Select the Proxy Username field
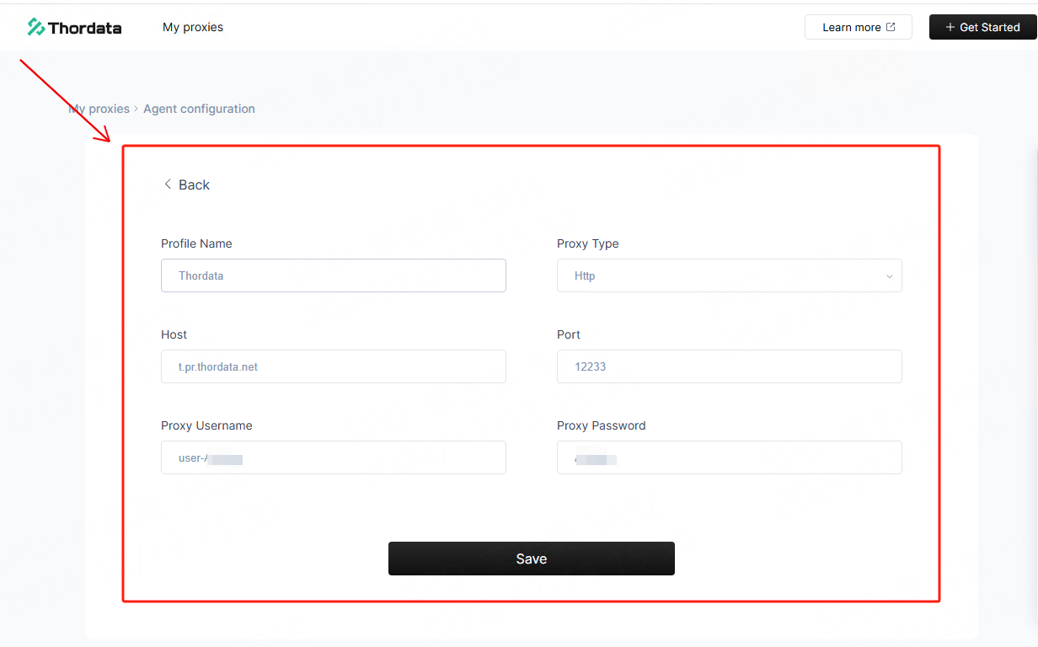The height and width of the screenshot is (647, 1038). click(334, 457)
